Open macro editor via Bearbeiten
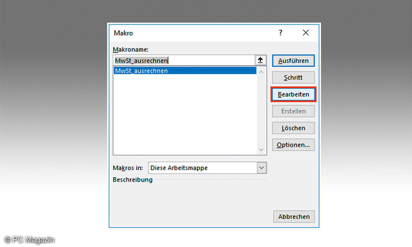Screen dimensions: 412x247 click(x=293, y=94)
